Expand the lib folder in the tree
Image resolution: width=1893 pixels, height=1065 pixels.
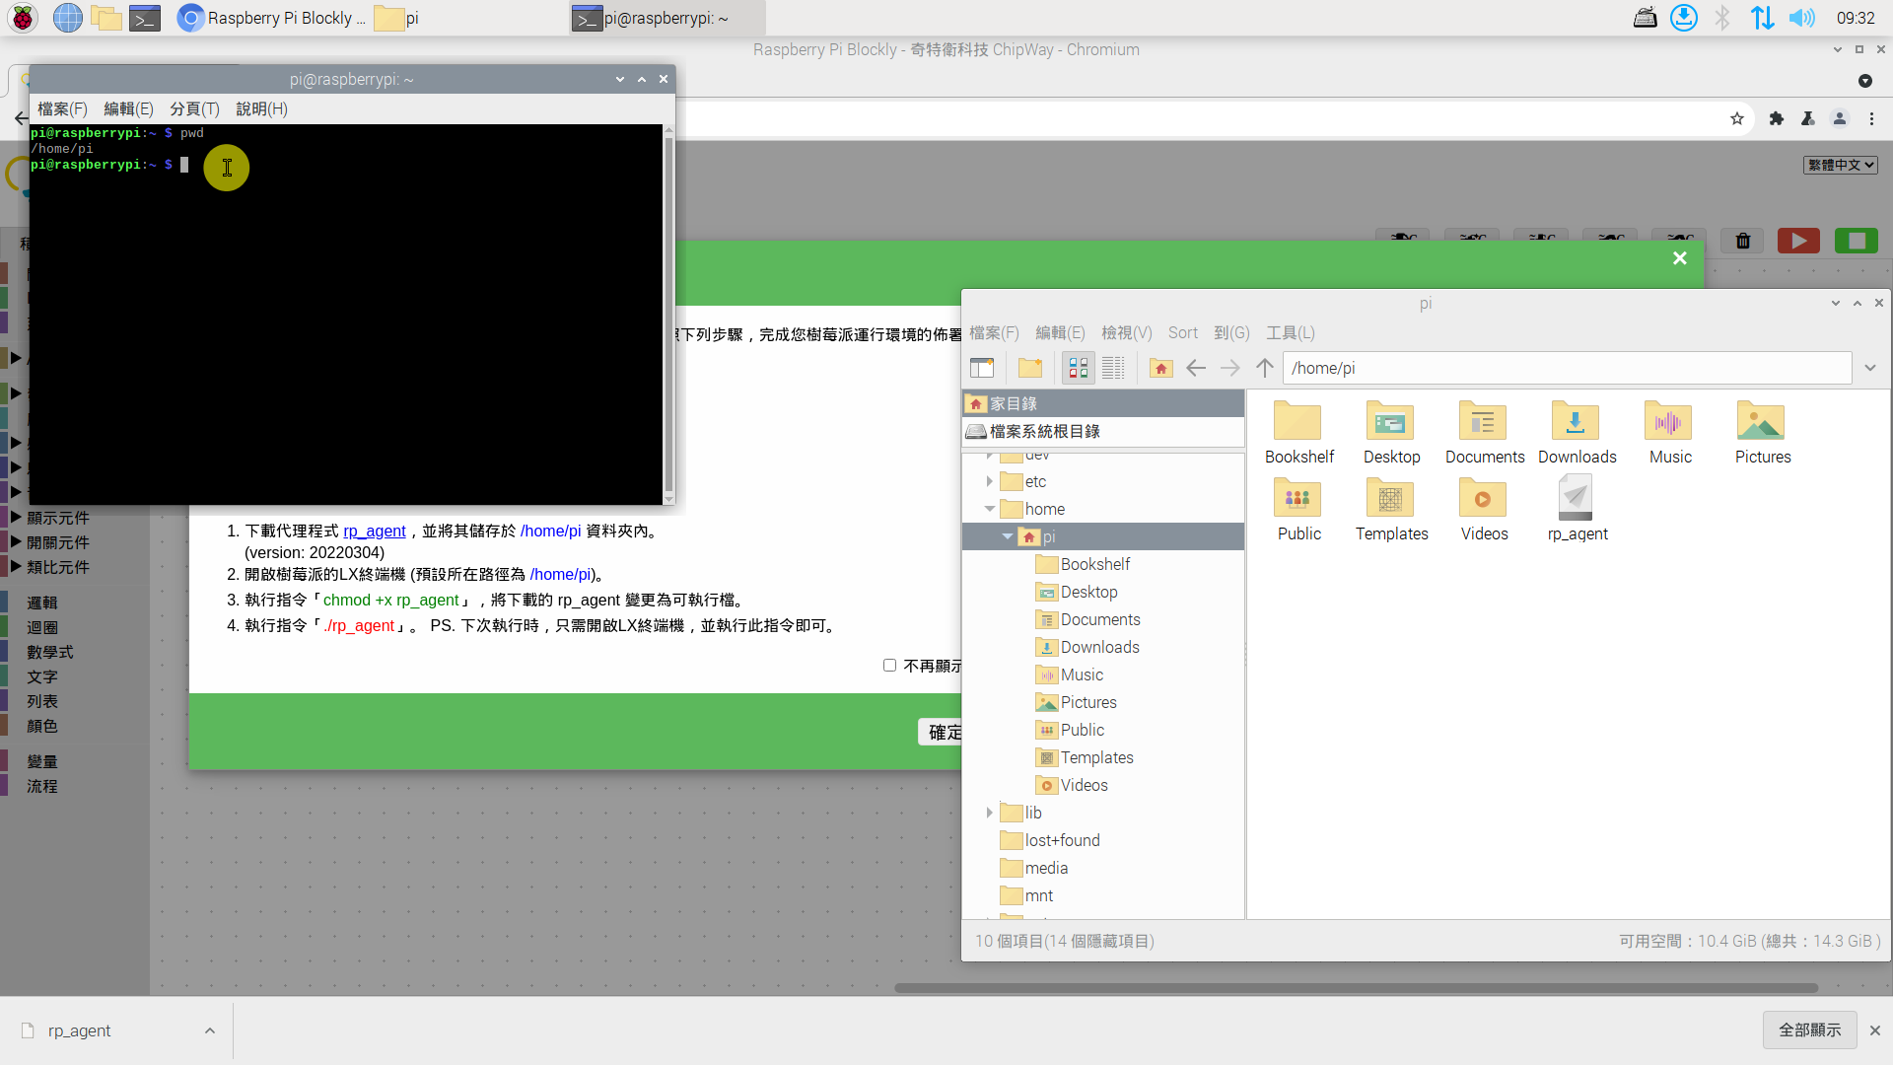[991, 812]
